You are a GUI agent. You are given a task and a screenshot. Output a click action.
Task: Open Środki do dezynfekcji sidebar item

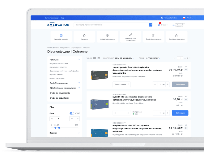59,98
